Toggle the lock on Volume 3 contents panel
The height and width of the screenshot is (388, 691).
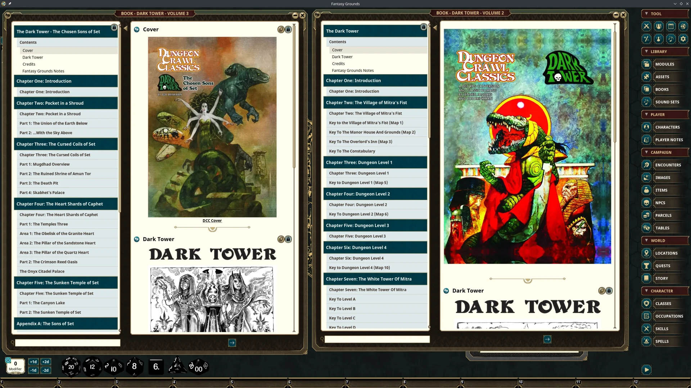point(113,27)
